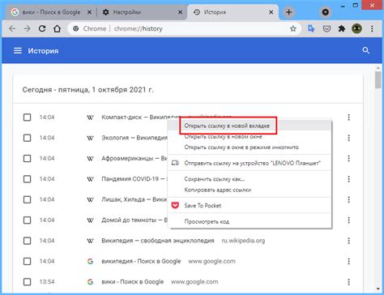Click the round dropdown icon beside new tab button
The height and width of the screenshot is (295, 384).
326,12
